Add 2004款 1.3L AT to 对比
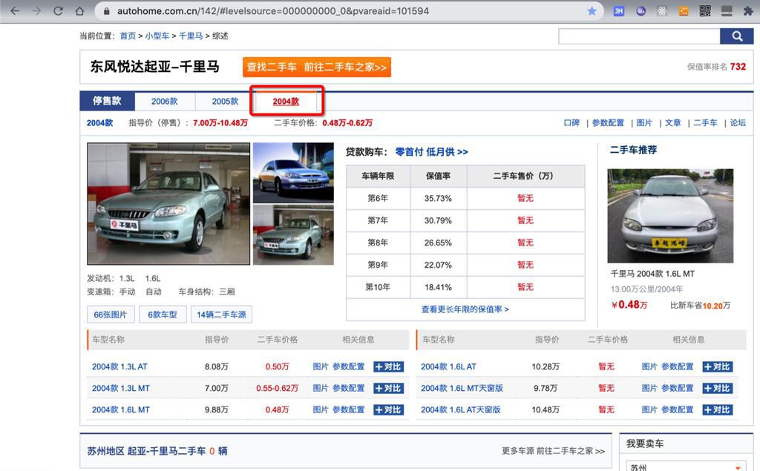760x471 pixels. tap(388, 367)
